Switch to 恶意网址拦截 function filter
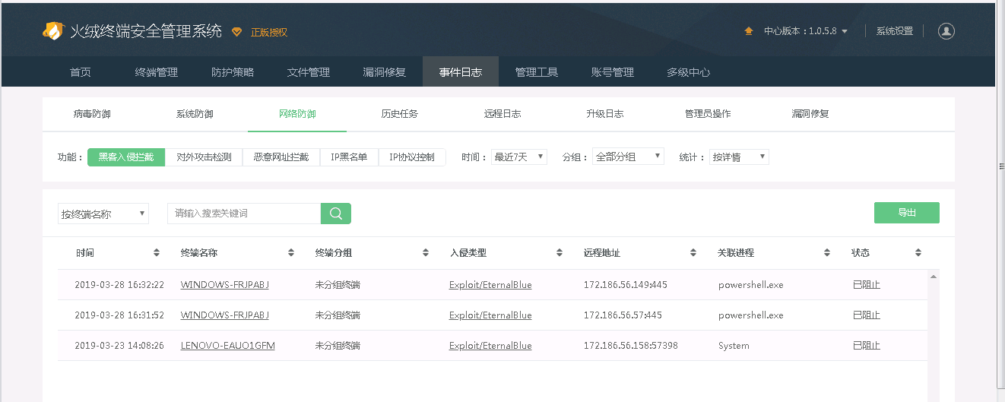 point(281,157)
